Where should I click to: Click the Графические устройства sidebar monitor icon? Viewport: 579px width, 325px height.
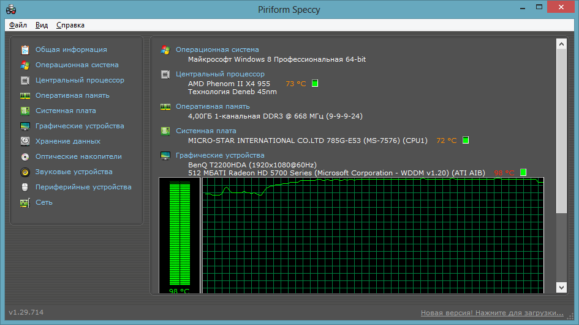(25, 126)
